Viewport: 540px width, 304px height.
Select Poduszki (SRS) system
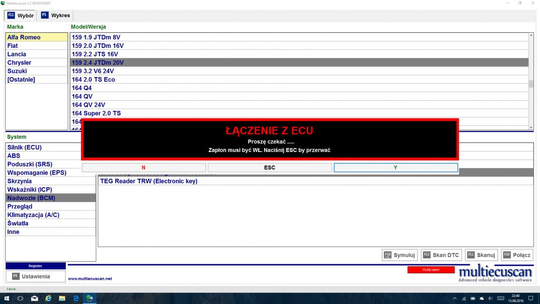click(43, 164)
